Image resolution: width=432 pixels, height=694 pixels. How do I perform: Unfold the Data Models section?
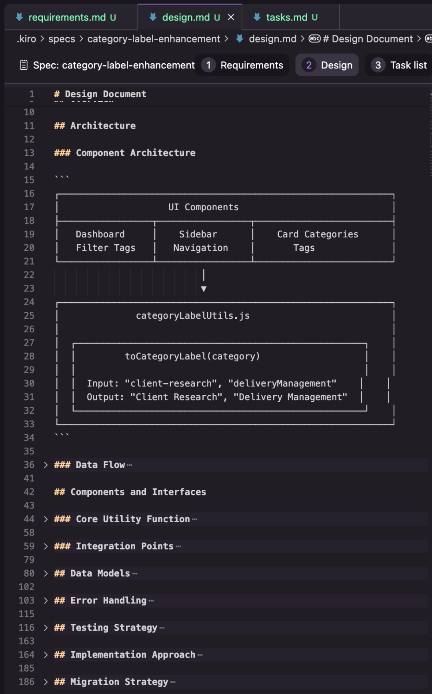point(46,573)
